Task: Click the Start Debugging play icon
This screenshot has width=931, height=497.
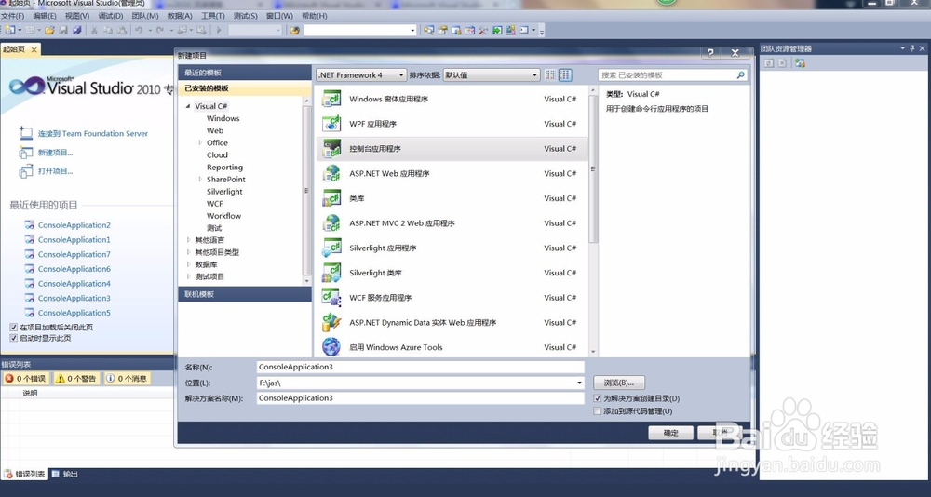Action: click(219, 30)
